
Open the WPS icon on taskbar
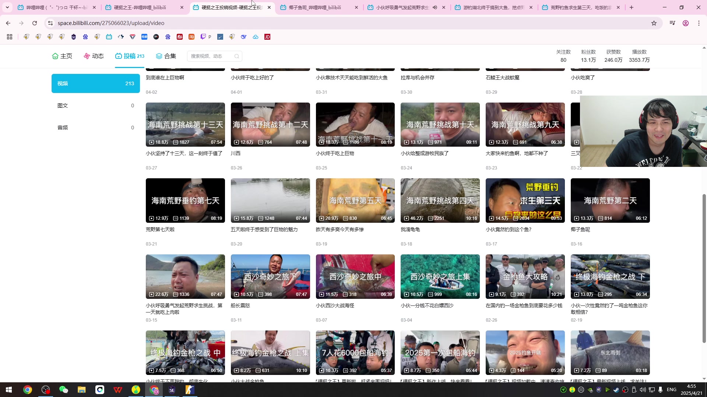coord(118,390)
